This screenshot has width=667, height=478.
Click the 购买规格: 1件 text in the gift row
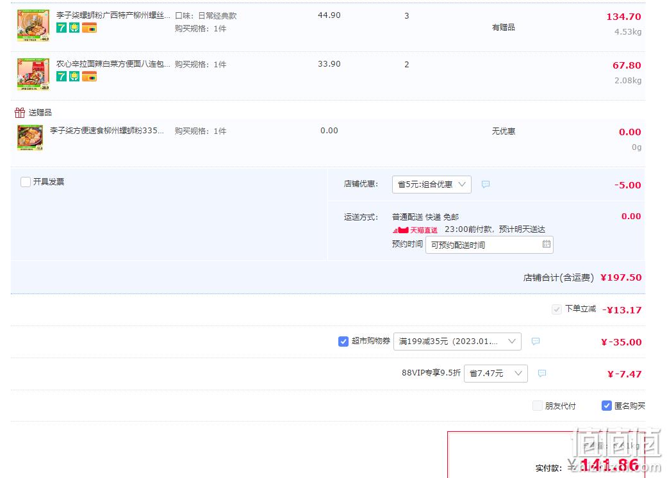click(201, 131)
